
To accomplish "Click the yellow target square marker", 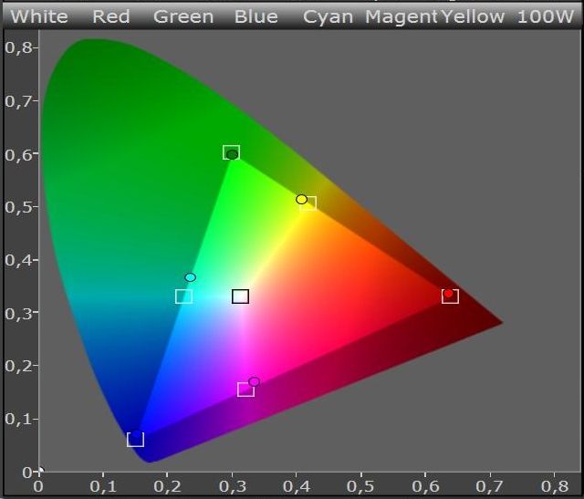I will 308,203.
